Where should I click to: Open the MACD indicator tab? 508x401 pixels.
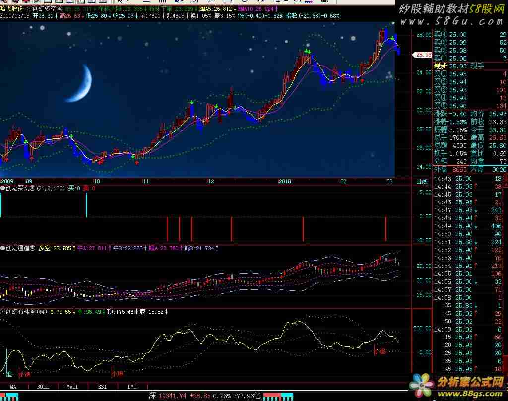pyautogui.click(x=72, y=387)
